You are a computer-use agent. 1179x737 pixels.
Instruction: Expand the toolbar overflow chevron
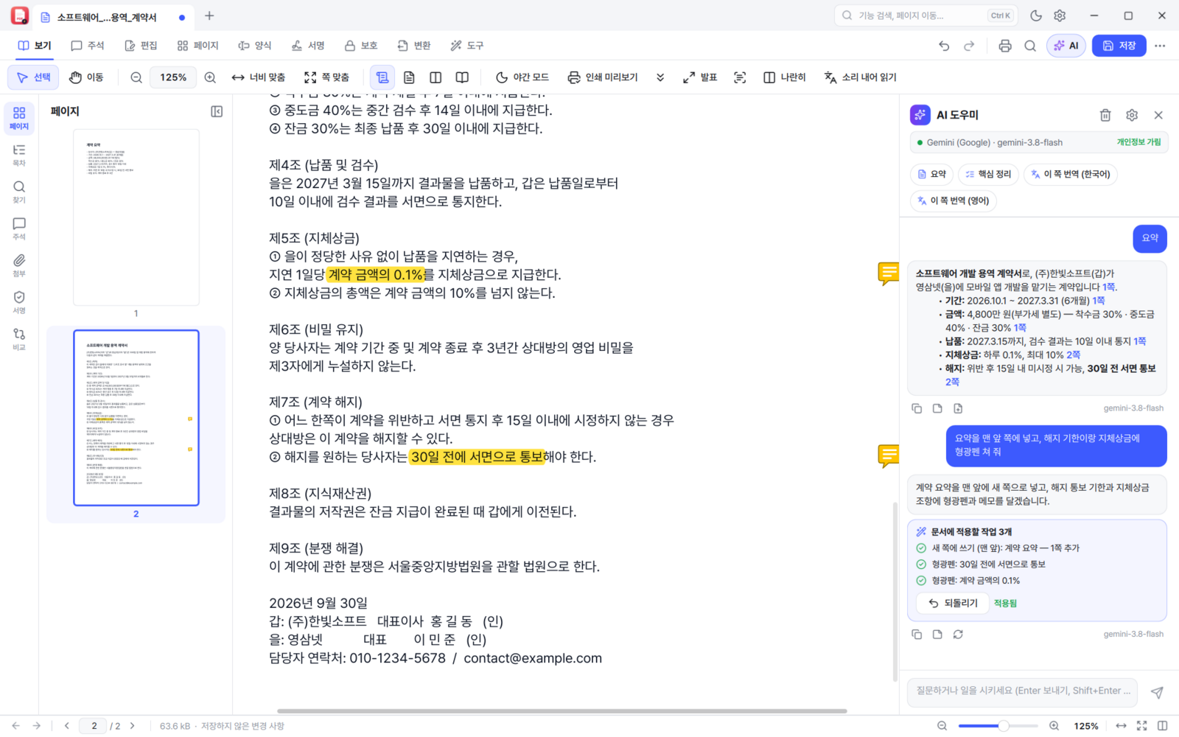point(660,77)
